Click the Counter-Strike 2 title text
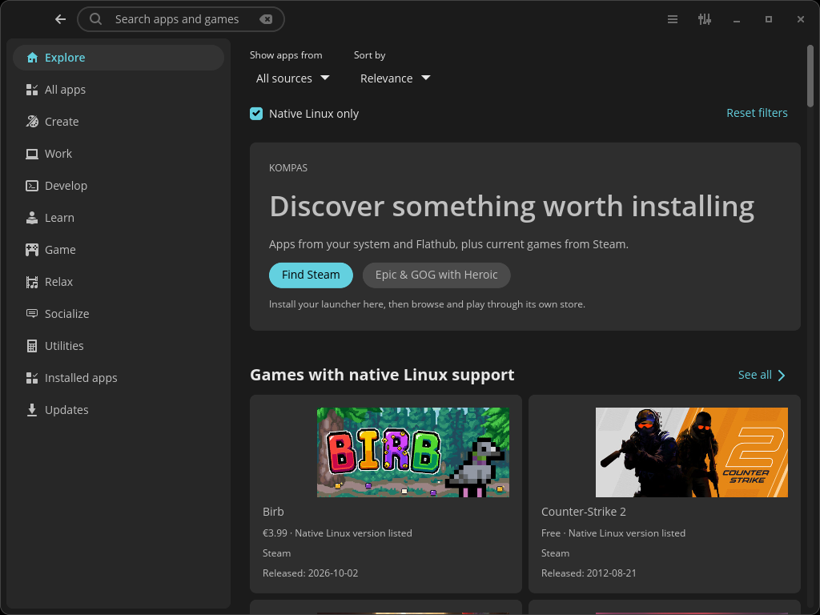Viewport: 820px width, 615px height. (x=584, y=512)
